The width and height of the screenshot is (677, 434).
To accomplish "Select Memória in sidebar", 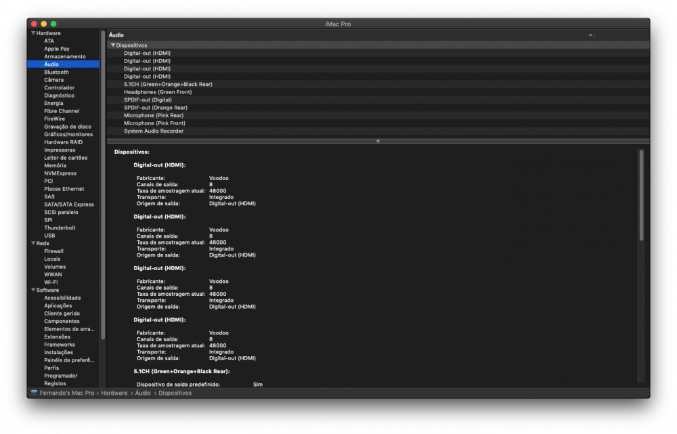I will tap(55, 165).
